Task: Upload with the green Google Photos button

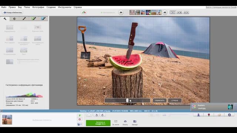Action: 98,123
